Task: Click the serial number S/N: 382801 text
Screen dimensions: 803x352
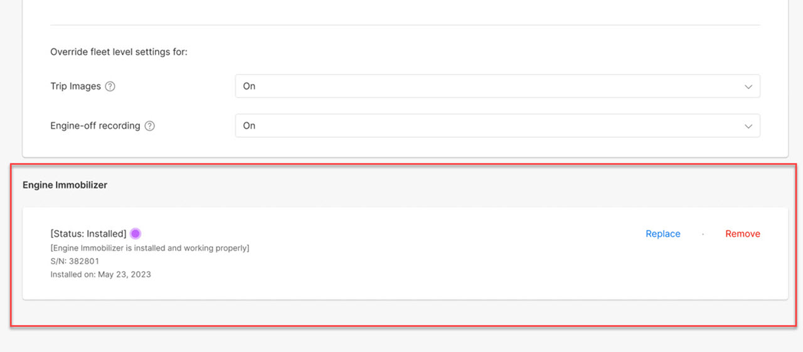Action: [75, 261]
